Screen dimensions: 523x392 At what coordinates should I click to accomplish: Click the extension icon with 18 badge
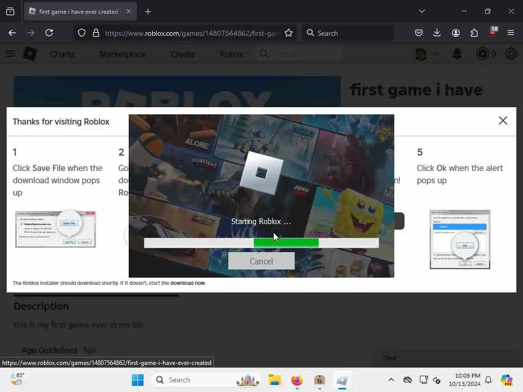pos(493,32)
